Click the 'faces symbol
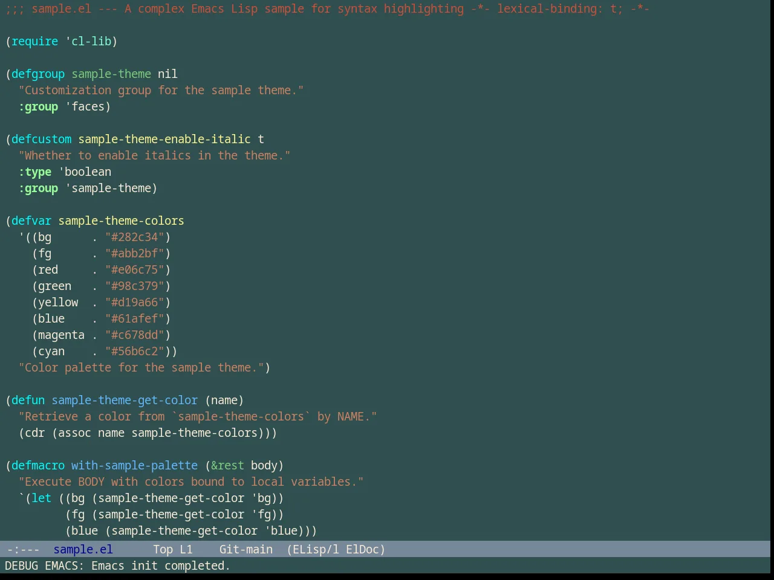 tap(85, 106)
